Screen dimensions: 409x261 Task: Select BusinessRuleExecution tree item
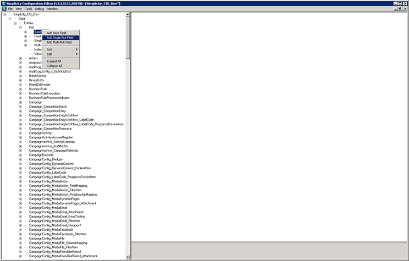pos(45,93)
